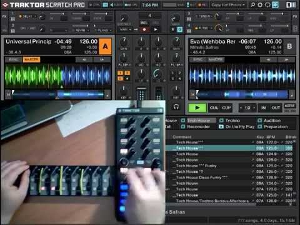Decrease loop size with arrow left of 1/2
The width and height of the screenshot is (300, 225).
click(x=241, y=107)
